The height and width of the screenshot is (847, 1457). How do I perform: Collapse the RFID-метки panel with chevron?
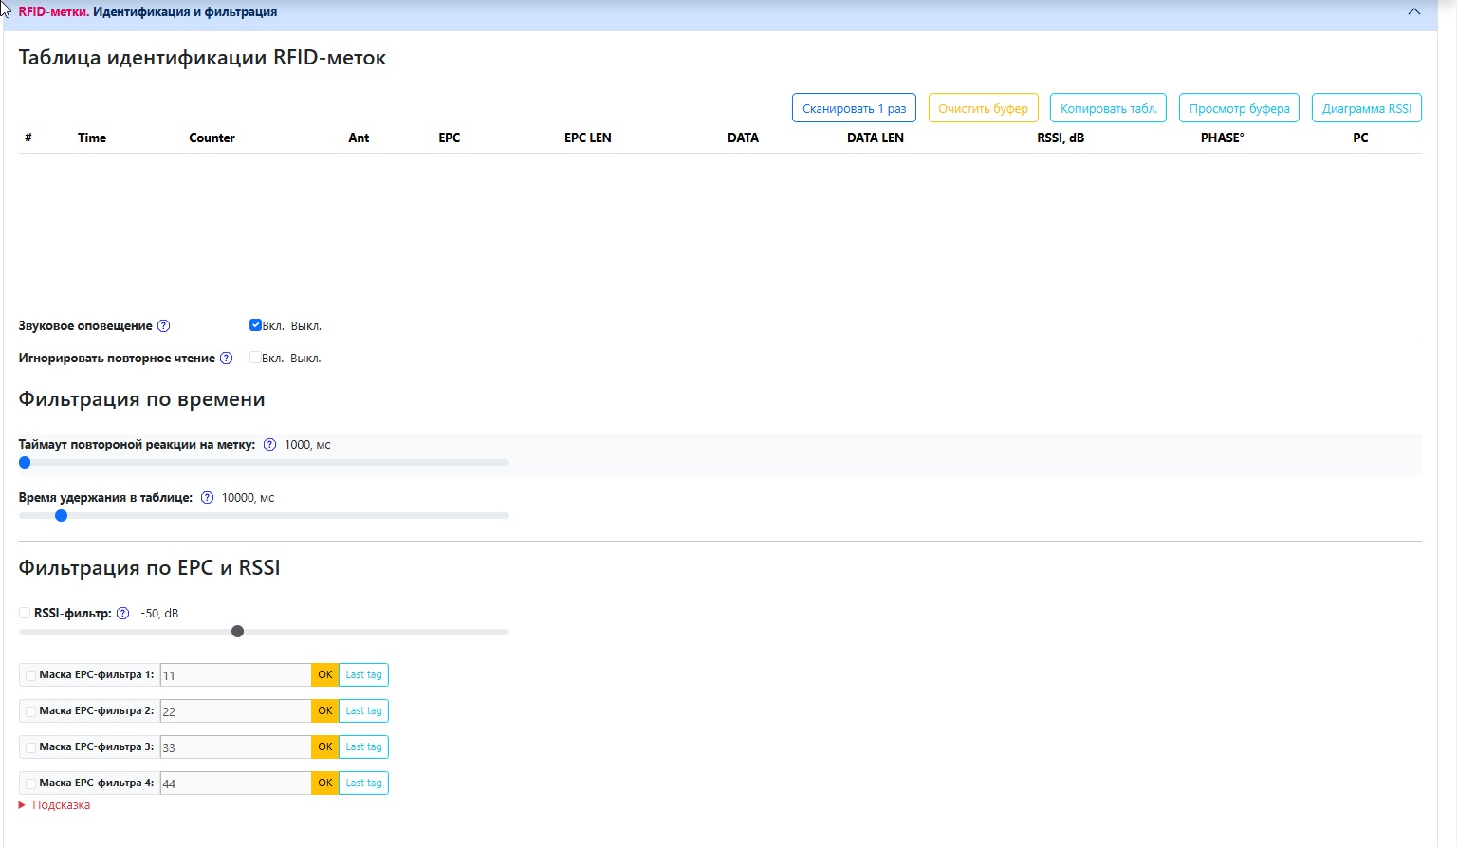tap(1413, 12)
